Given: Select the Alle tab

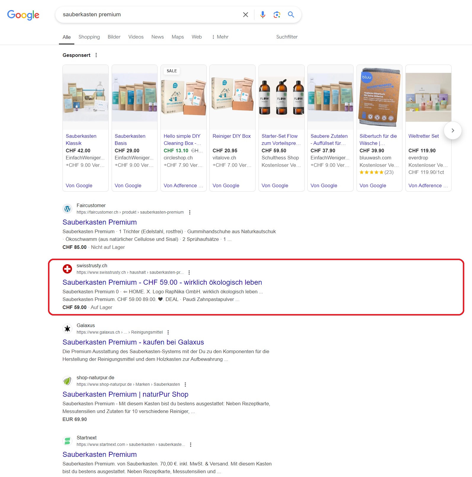Looking at the screenshot, I should 67,37.
